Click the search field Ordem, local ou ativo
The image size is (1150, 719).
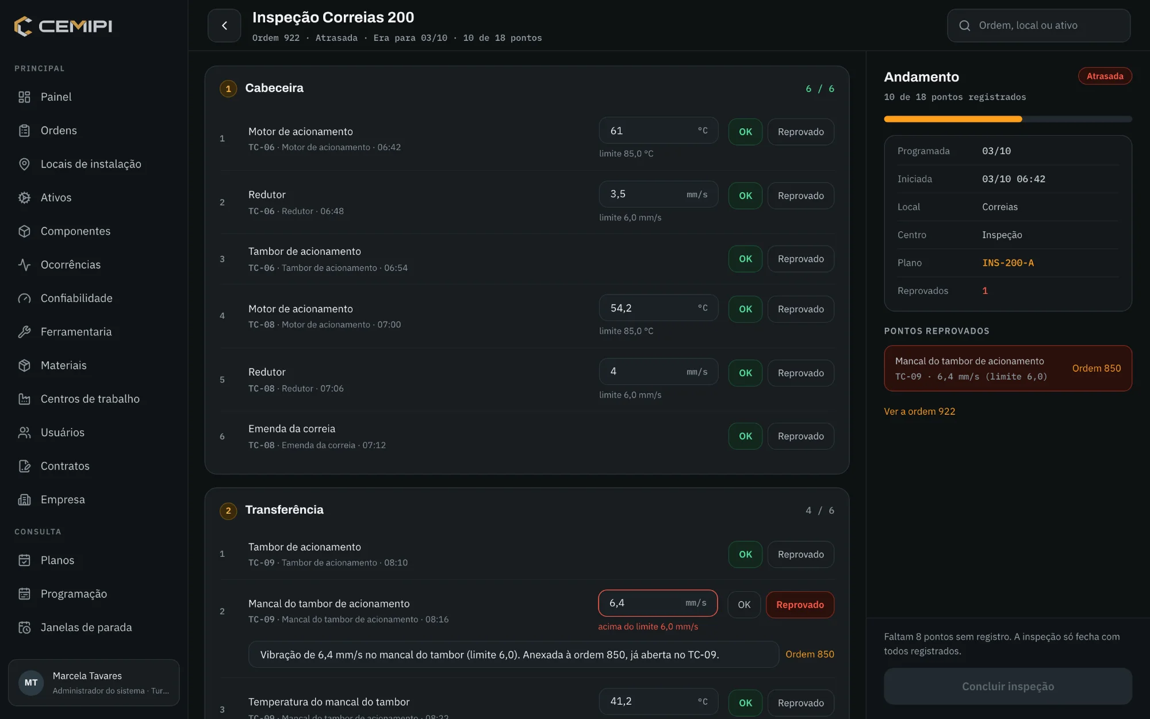(x=1038, y=25)
